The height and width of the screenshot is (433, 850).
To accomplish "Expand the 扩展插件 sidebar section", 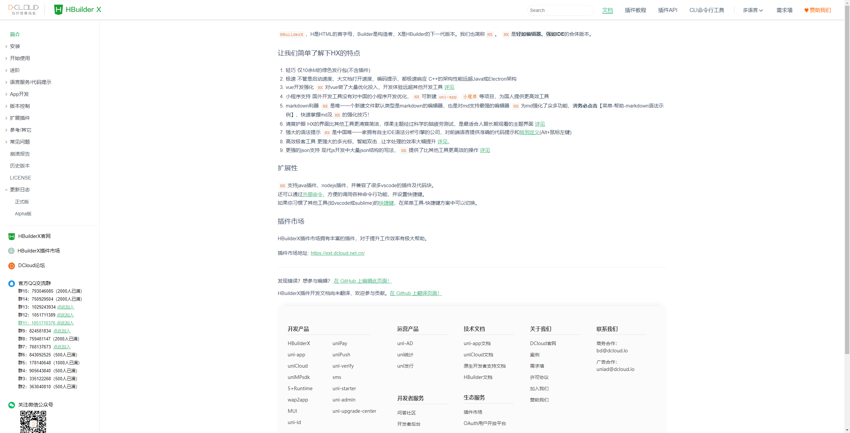I will click(x=20, y=118).
